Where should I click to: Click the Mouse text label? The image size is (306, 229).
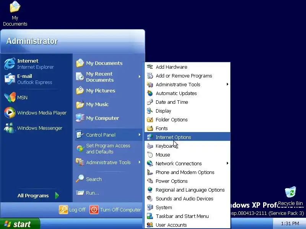pos(163,155)
